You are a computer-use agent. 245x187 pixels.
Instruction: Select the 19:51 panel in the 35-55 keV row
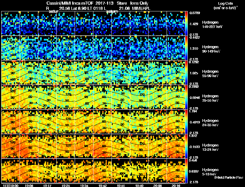point(121,97)
